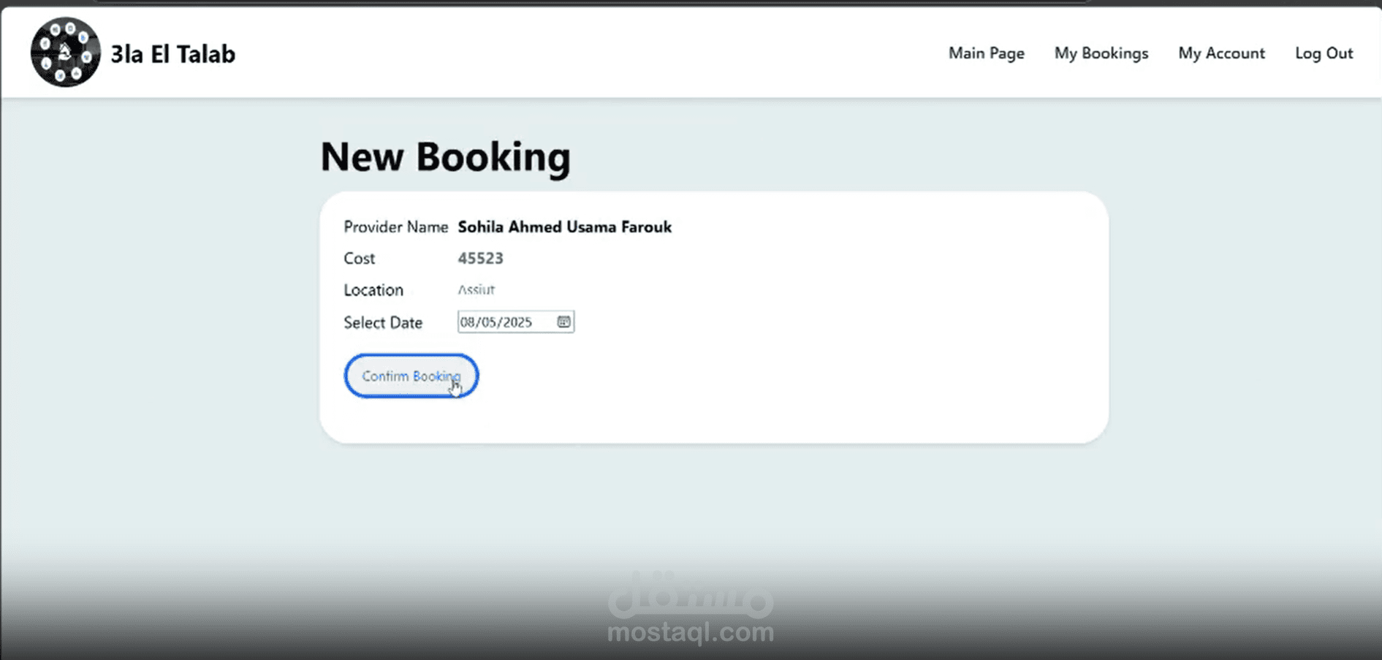
Task: Log Out from the top navigation
Action: [1324, 53]
